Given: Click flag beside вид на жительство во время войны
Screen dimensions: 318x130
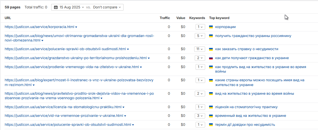Looking at the screenshot, I should click(x=211, y=94).
